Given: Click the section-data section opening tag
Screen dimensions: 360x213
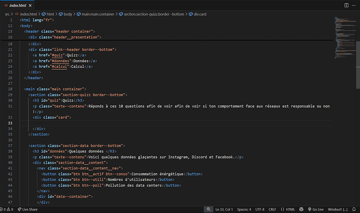Looking at the screenshot, I should (x=77, y=146).
